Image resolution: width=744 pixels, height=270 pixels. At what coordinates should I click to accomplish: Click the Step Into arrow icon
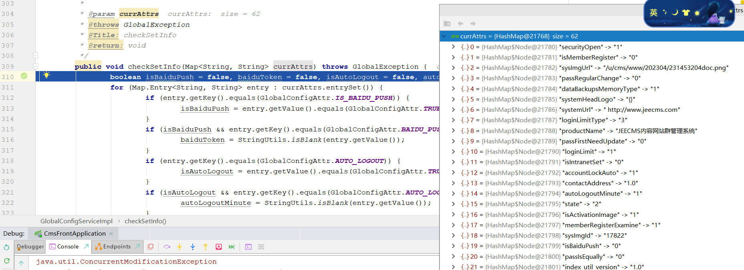pos(179,247)
